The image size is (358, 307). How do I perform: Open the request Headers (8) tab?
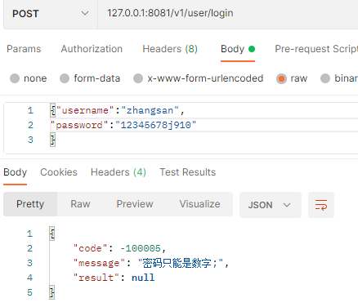[x=170, y=49]
